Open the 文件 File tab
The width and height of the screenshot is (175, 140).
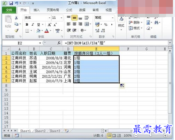tap(9, 10)
